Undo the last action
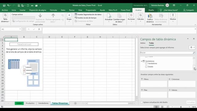The height and width of the screenshot is (111, 197). tap(8, 6)
